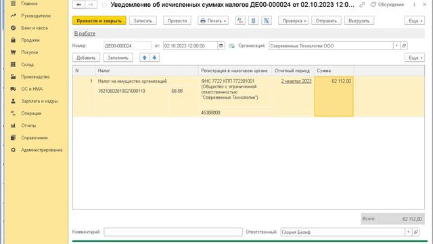Open the structure report icon in toolbar

pyautogui.click(x=267, y=21)
